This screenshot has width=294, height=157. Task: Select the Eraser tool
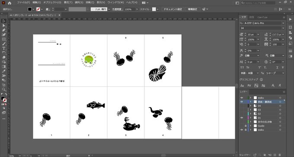(x=4, y=58)
